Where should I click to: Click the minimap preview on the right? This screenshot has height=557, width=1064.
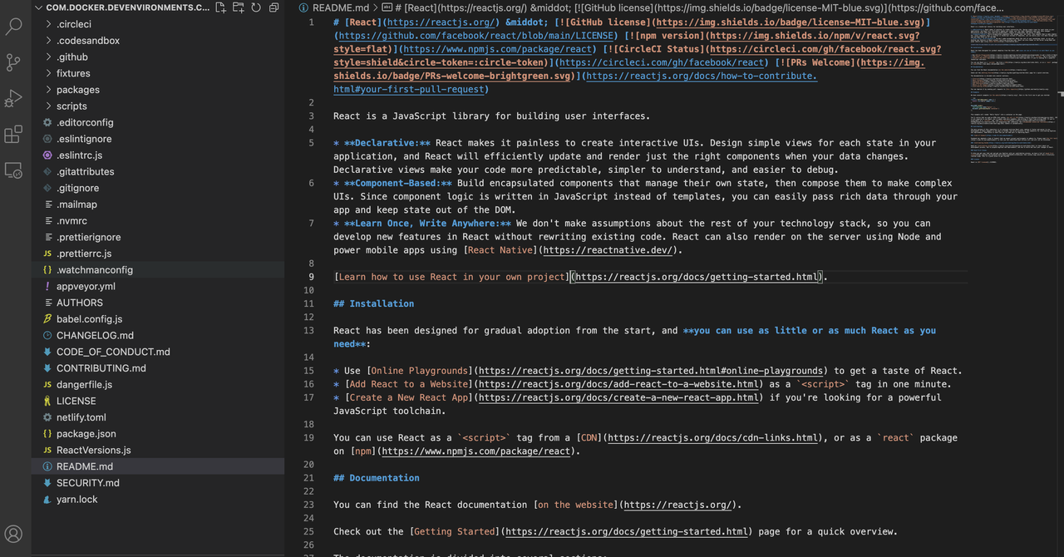click(x=1014, y=83)
